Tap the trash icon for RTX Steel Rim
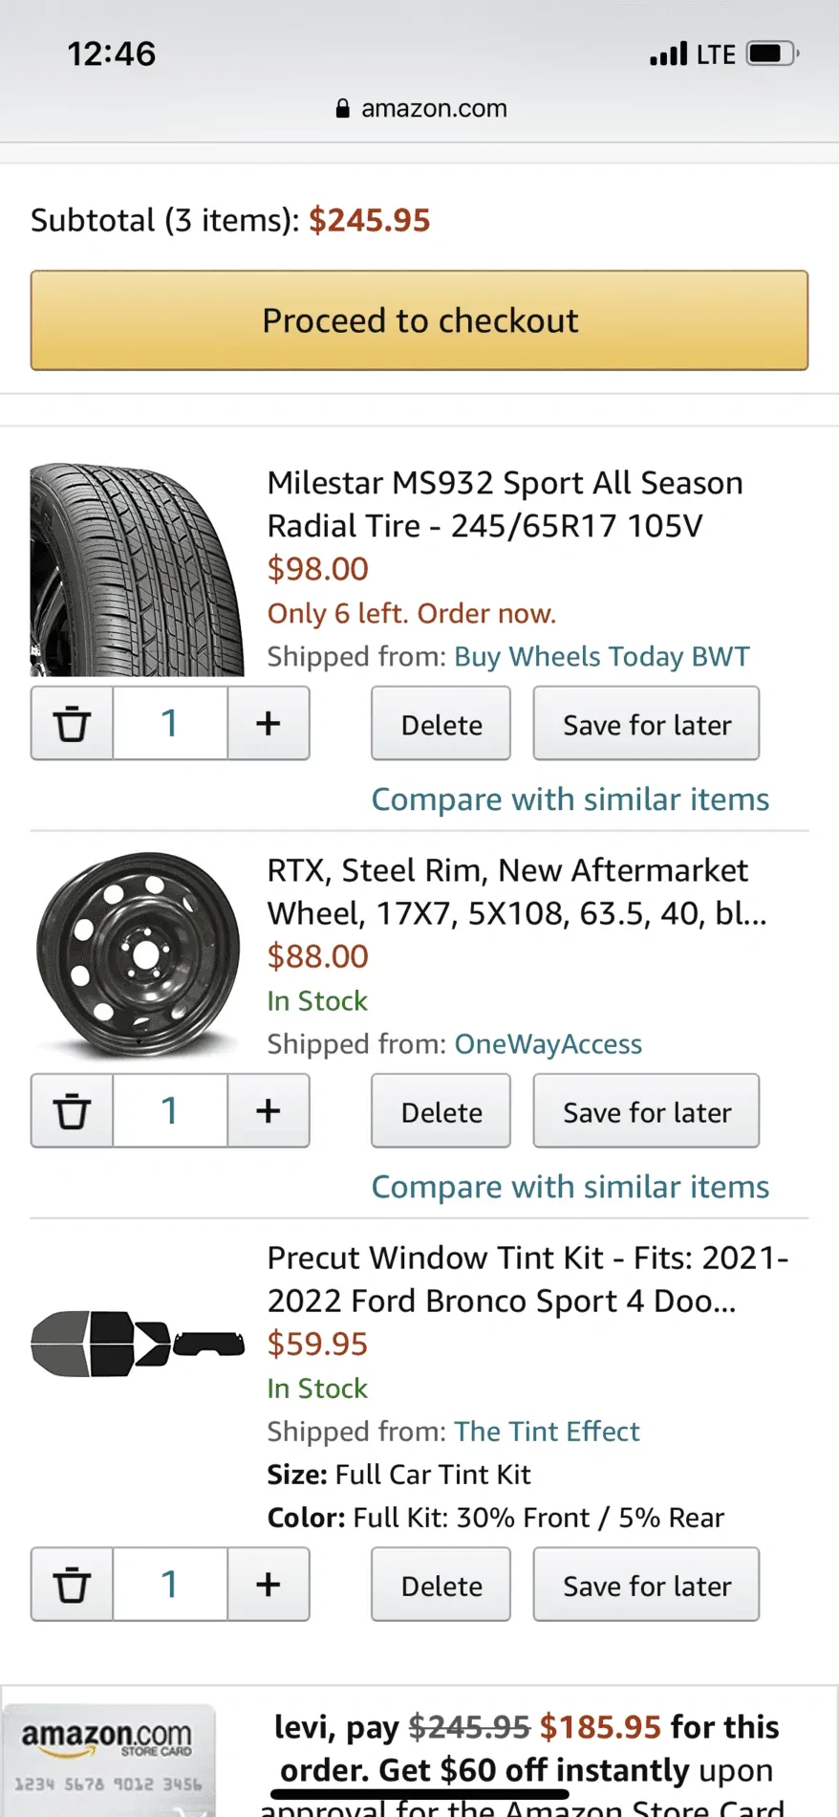This screenshot has width=839, height=1817. pos(72,1111)
